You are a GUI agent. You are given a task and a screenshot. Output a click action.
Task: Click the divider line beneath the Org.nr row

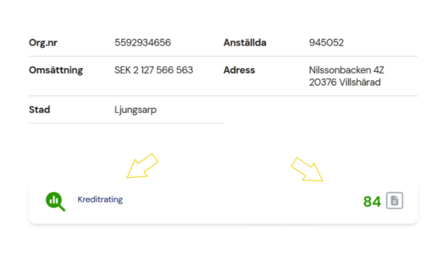[x=223, y=56]
